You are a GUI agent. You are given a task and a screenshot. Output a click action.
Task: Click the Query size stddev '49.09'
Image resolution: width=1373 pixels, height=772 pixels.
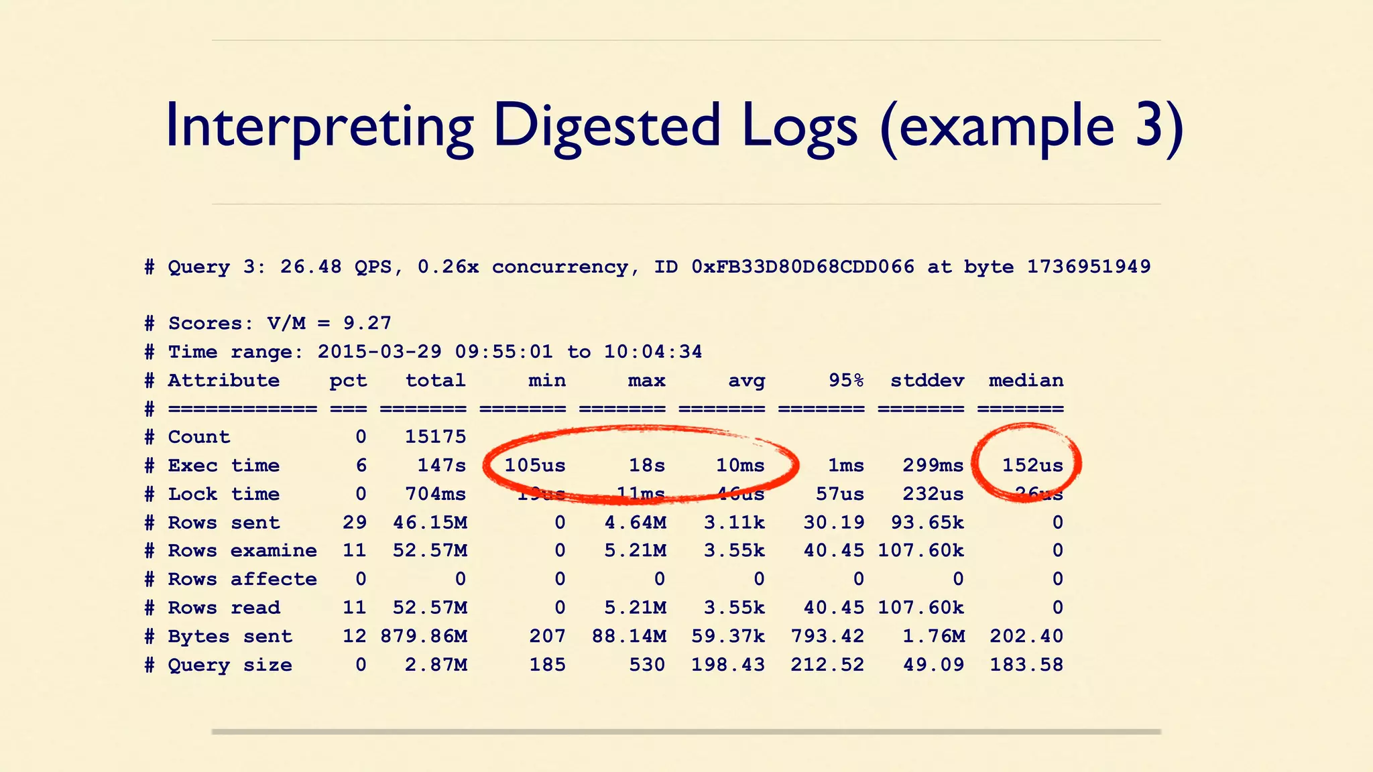[933, 665]
